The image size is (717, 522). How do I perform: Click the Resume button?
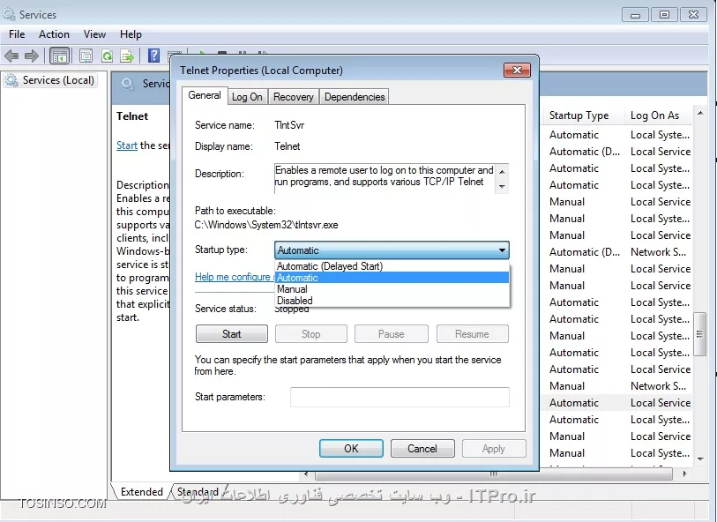[x=472, y=334]
